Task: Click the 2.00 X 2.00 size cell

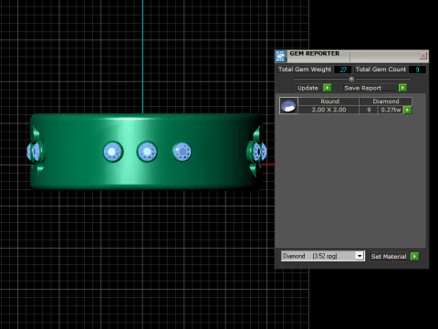Action: pos(328,110)
